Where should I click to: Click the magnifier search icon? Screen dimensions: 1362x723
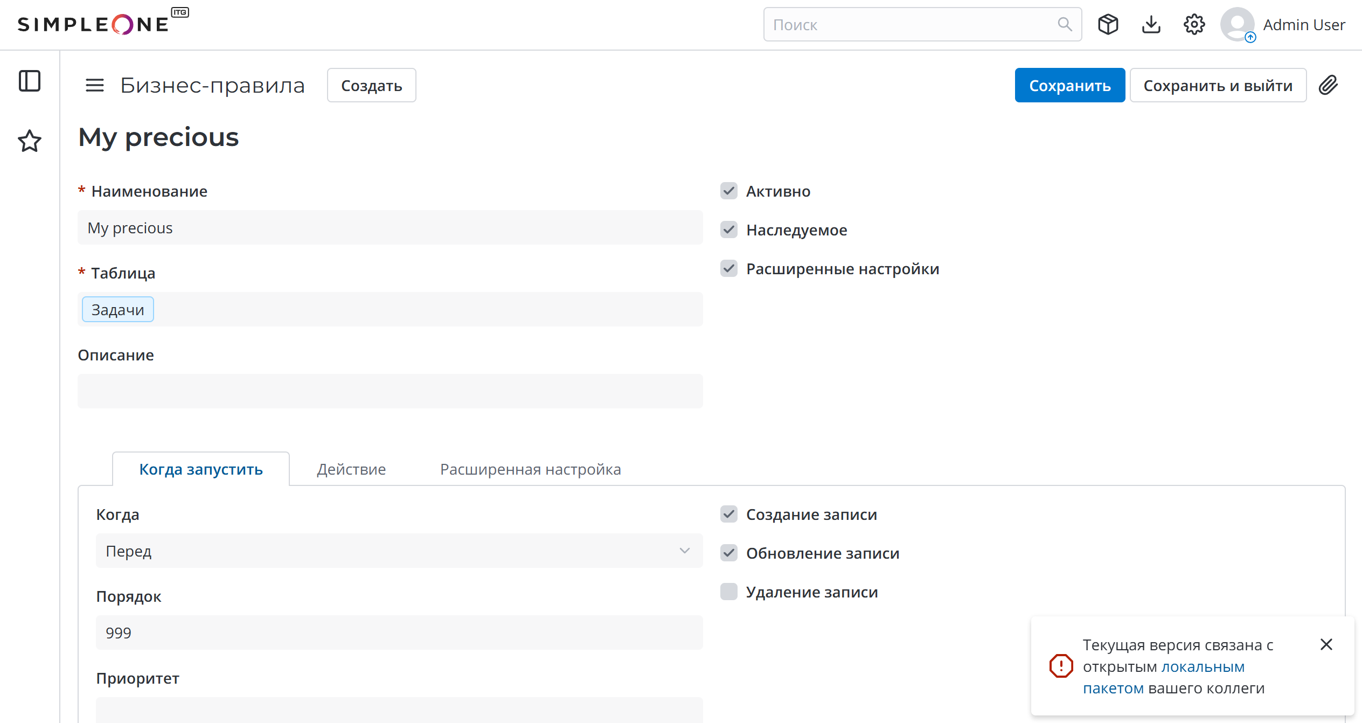tap(1065, 24)
